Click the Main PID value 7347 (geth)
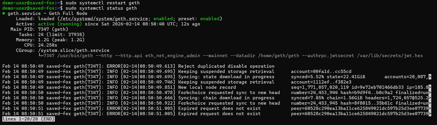Screen dimensions: 437x125 click(53, 29)
